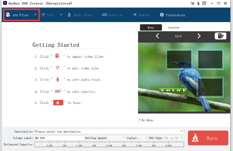This screenshot has height=151, width=233.
Task: Open the DVD Type dropdown
Action: click(174, 138)
